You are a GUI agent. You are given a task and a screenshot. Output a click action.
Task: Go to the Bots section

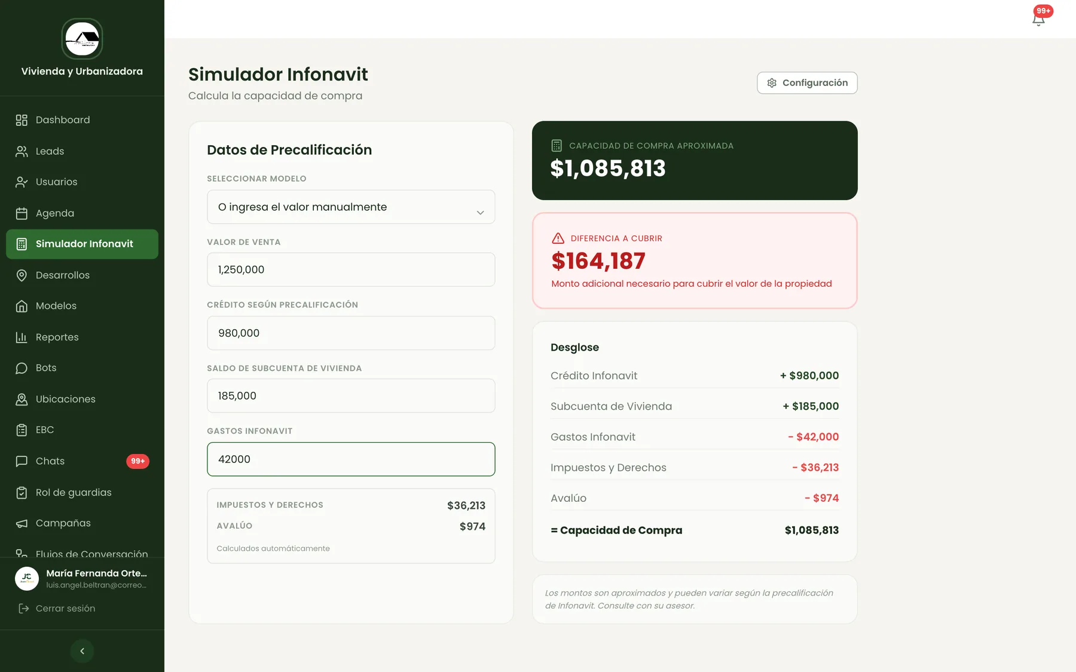pyautogui.click(x=82, y=368)
